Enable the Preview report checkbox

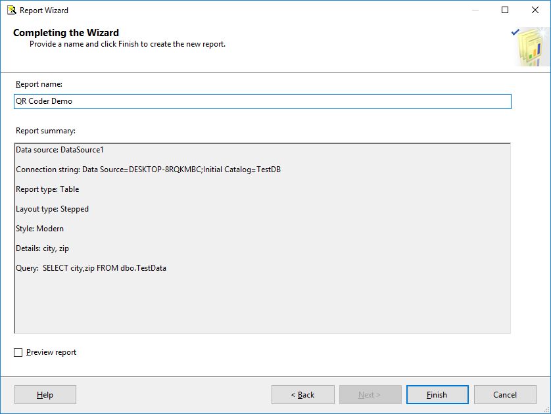pos(18,352)
